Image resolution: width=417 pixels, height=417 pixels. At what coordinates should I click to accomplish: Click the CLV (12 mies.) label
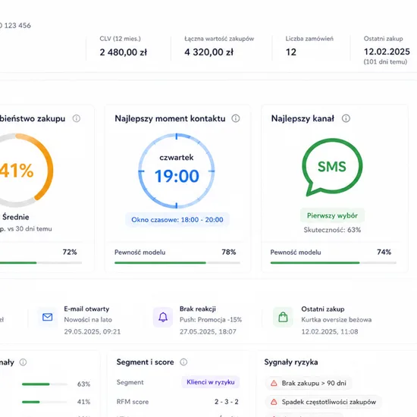120,39
